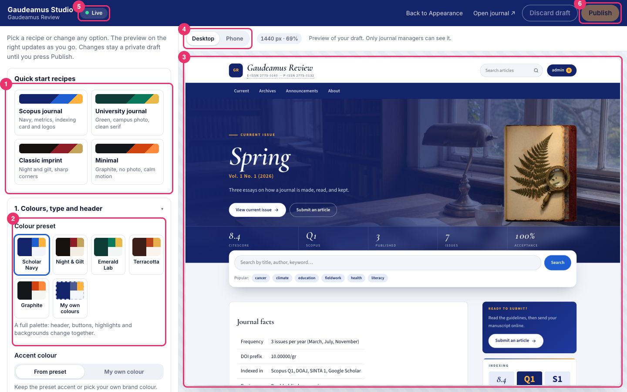Open the Current menu item in preview
The image size is (627, 392).
[242, 91]
